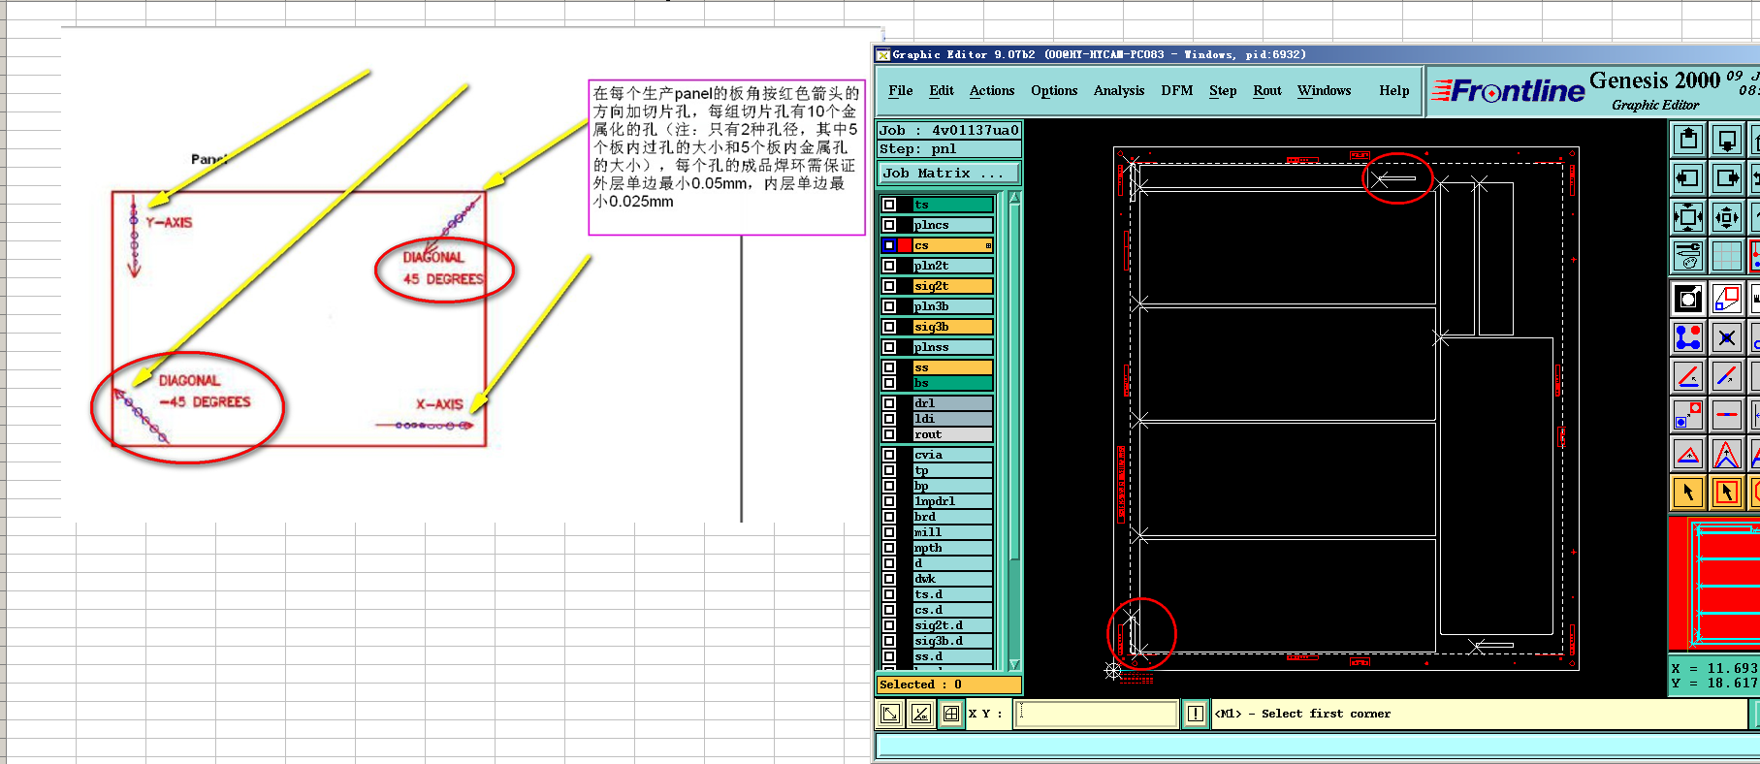Select the sig3b layer name

point(952,327)
